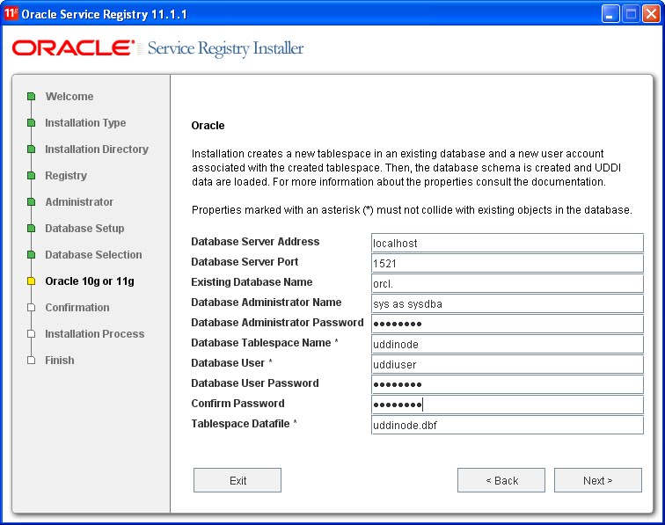
Task: Click the Existing Database Name label
Action: click(252, 282)
